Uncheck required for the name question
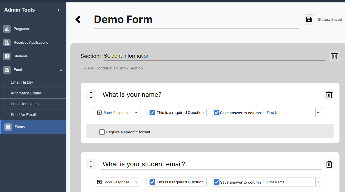This screenshot has height=192, width=345. click(152, 112)
